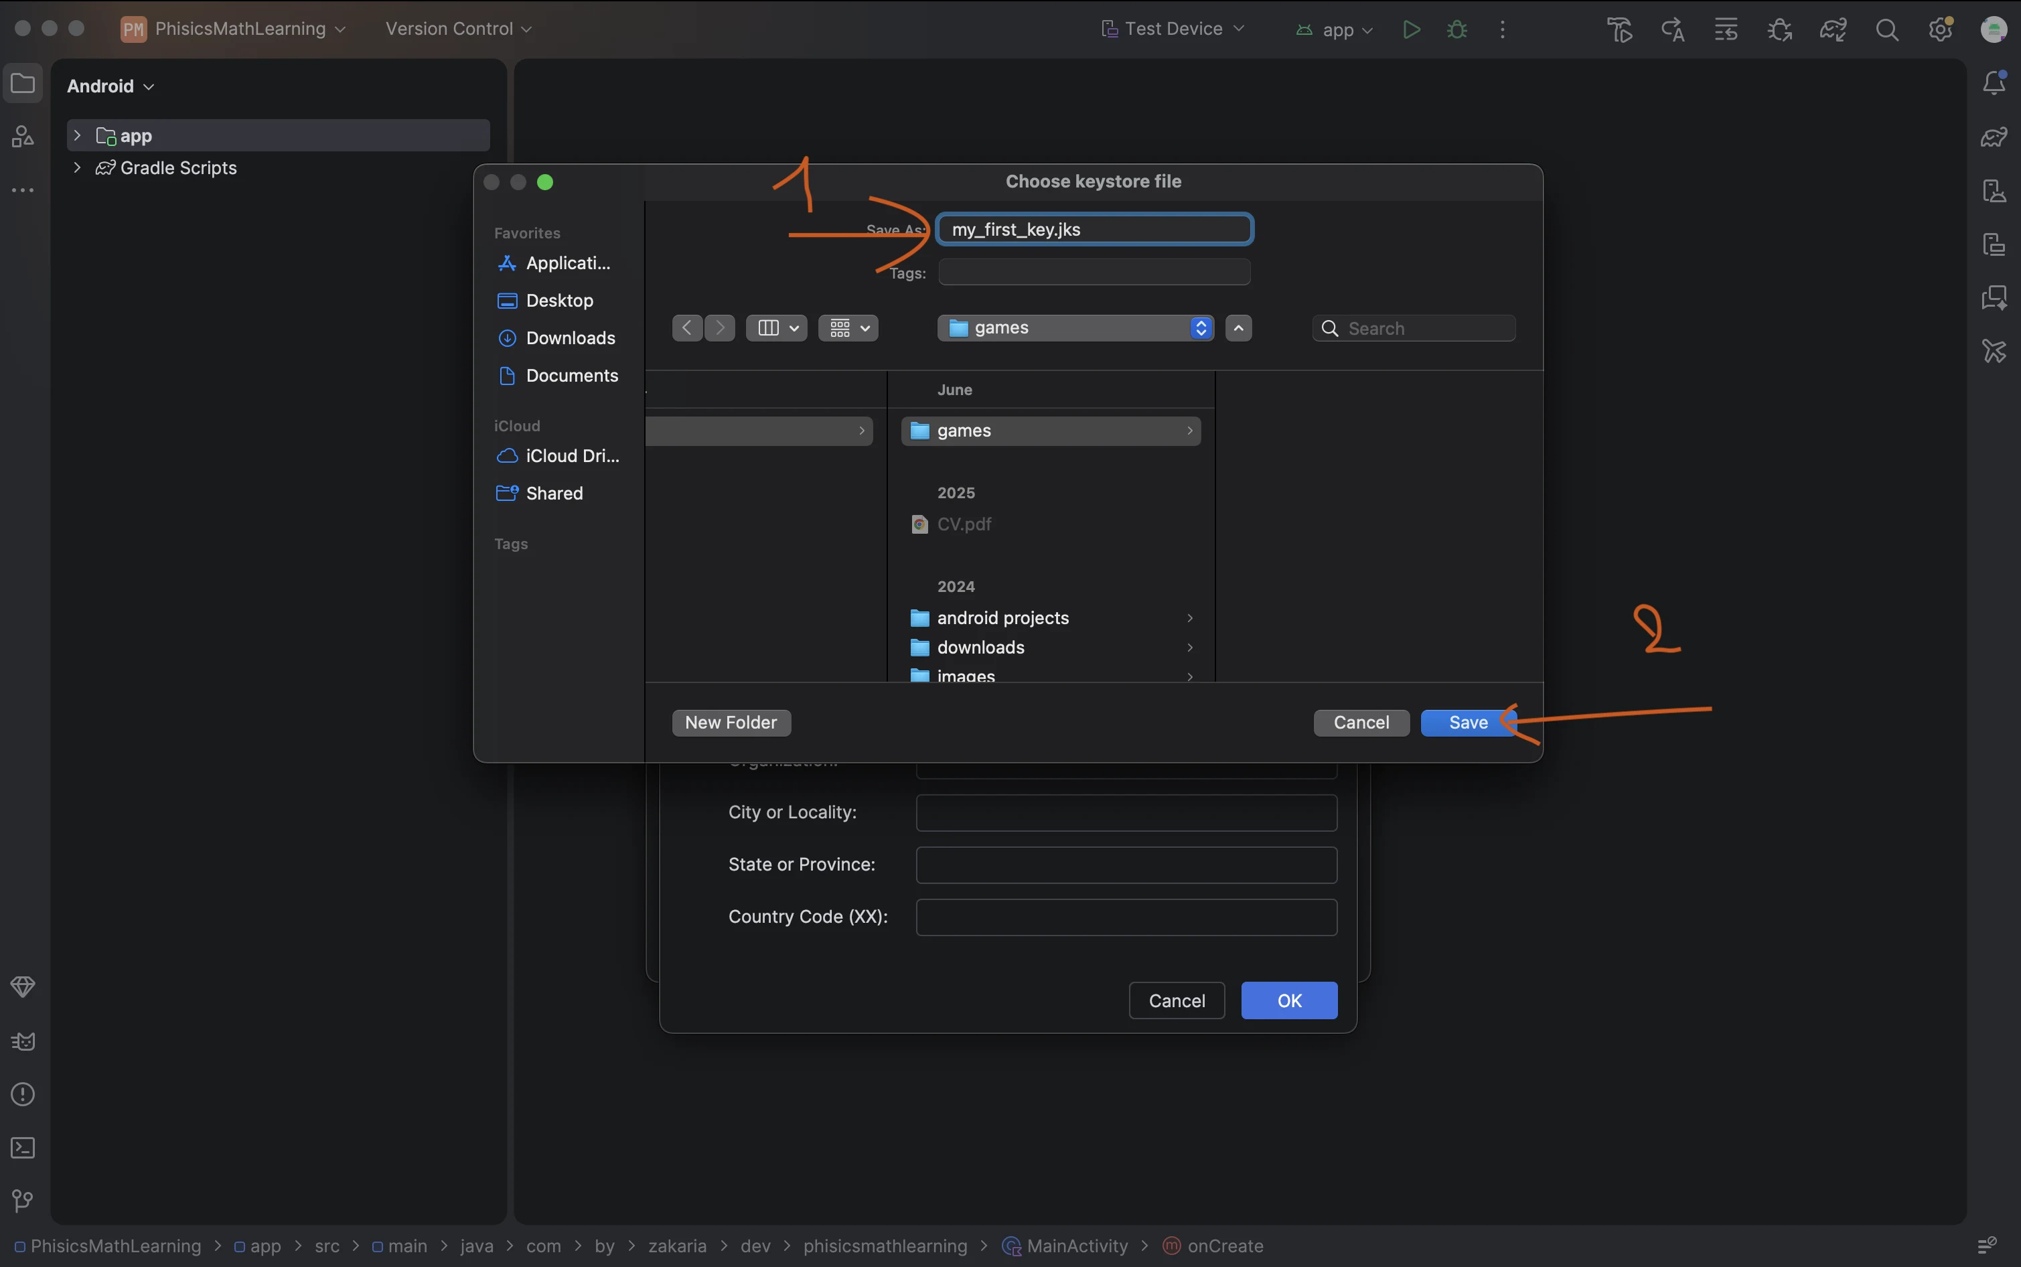Open the Git version control branch icon
Viewport: 2021px width, 1267px height.
point(23,1201)
